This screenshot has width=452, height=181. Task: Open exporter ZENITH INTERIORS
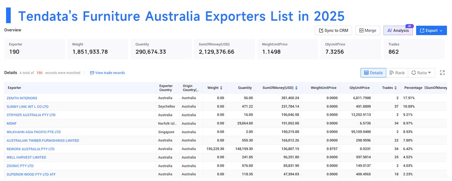22,98
